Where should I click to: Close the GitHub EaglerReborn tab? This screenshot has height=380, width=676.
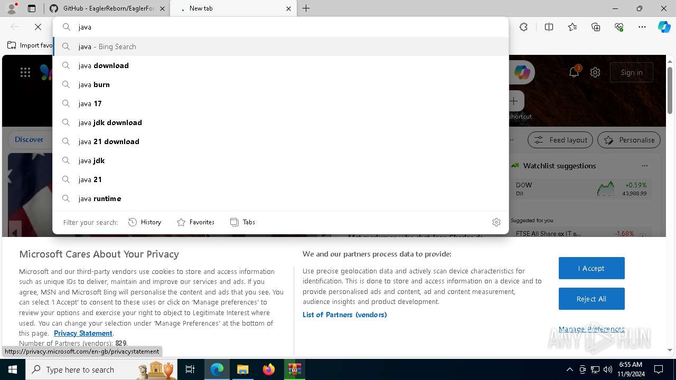(162, 8)
